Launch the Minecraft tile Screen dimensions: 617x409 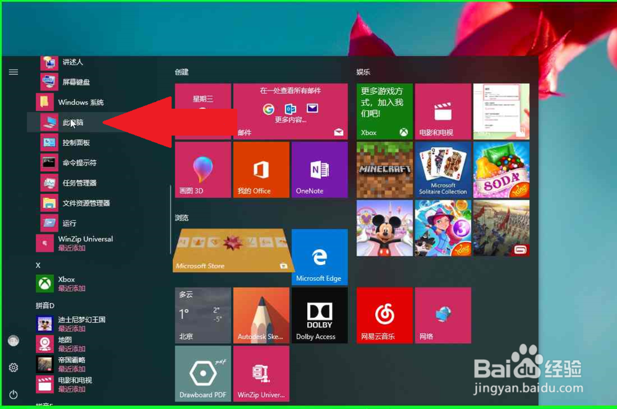pyautogui.click(x=384, y=170)
